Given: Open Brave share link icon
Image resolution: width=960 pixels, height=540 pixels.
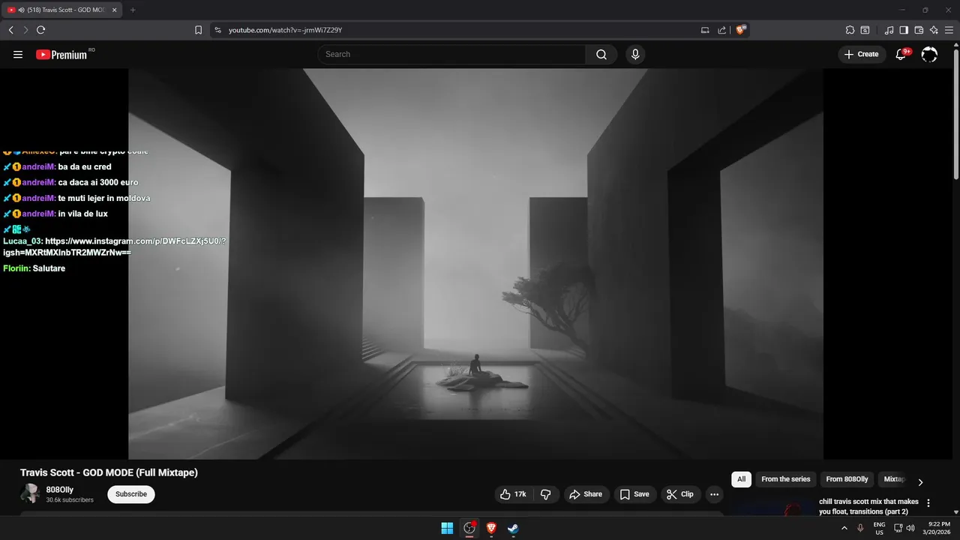Looking at the screenshot, I should tap(722, 30).
